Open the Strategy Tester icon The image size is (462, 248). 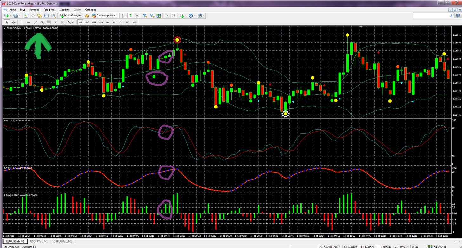pyautogui.click(x=53, y=16)
